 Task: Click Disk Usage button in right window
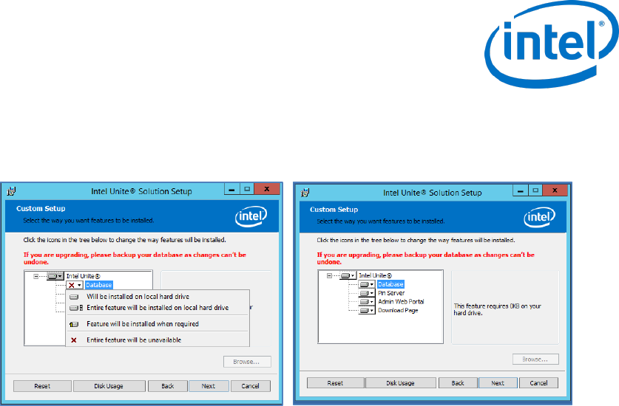point(400,382)
